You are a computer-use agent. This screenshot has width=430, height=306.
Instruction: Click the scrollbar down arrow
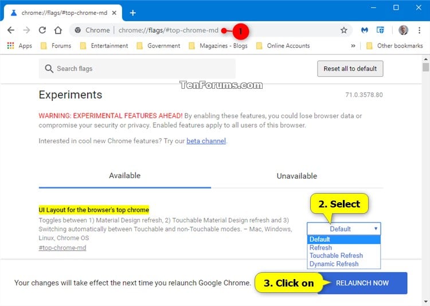[x=425, y=301]
